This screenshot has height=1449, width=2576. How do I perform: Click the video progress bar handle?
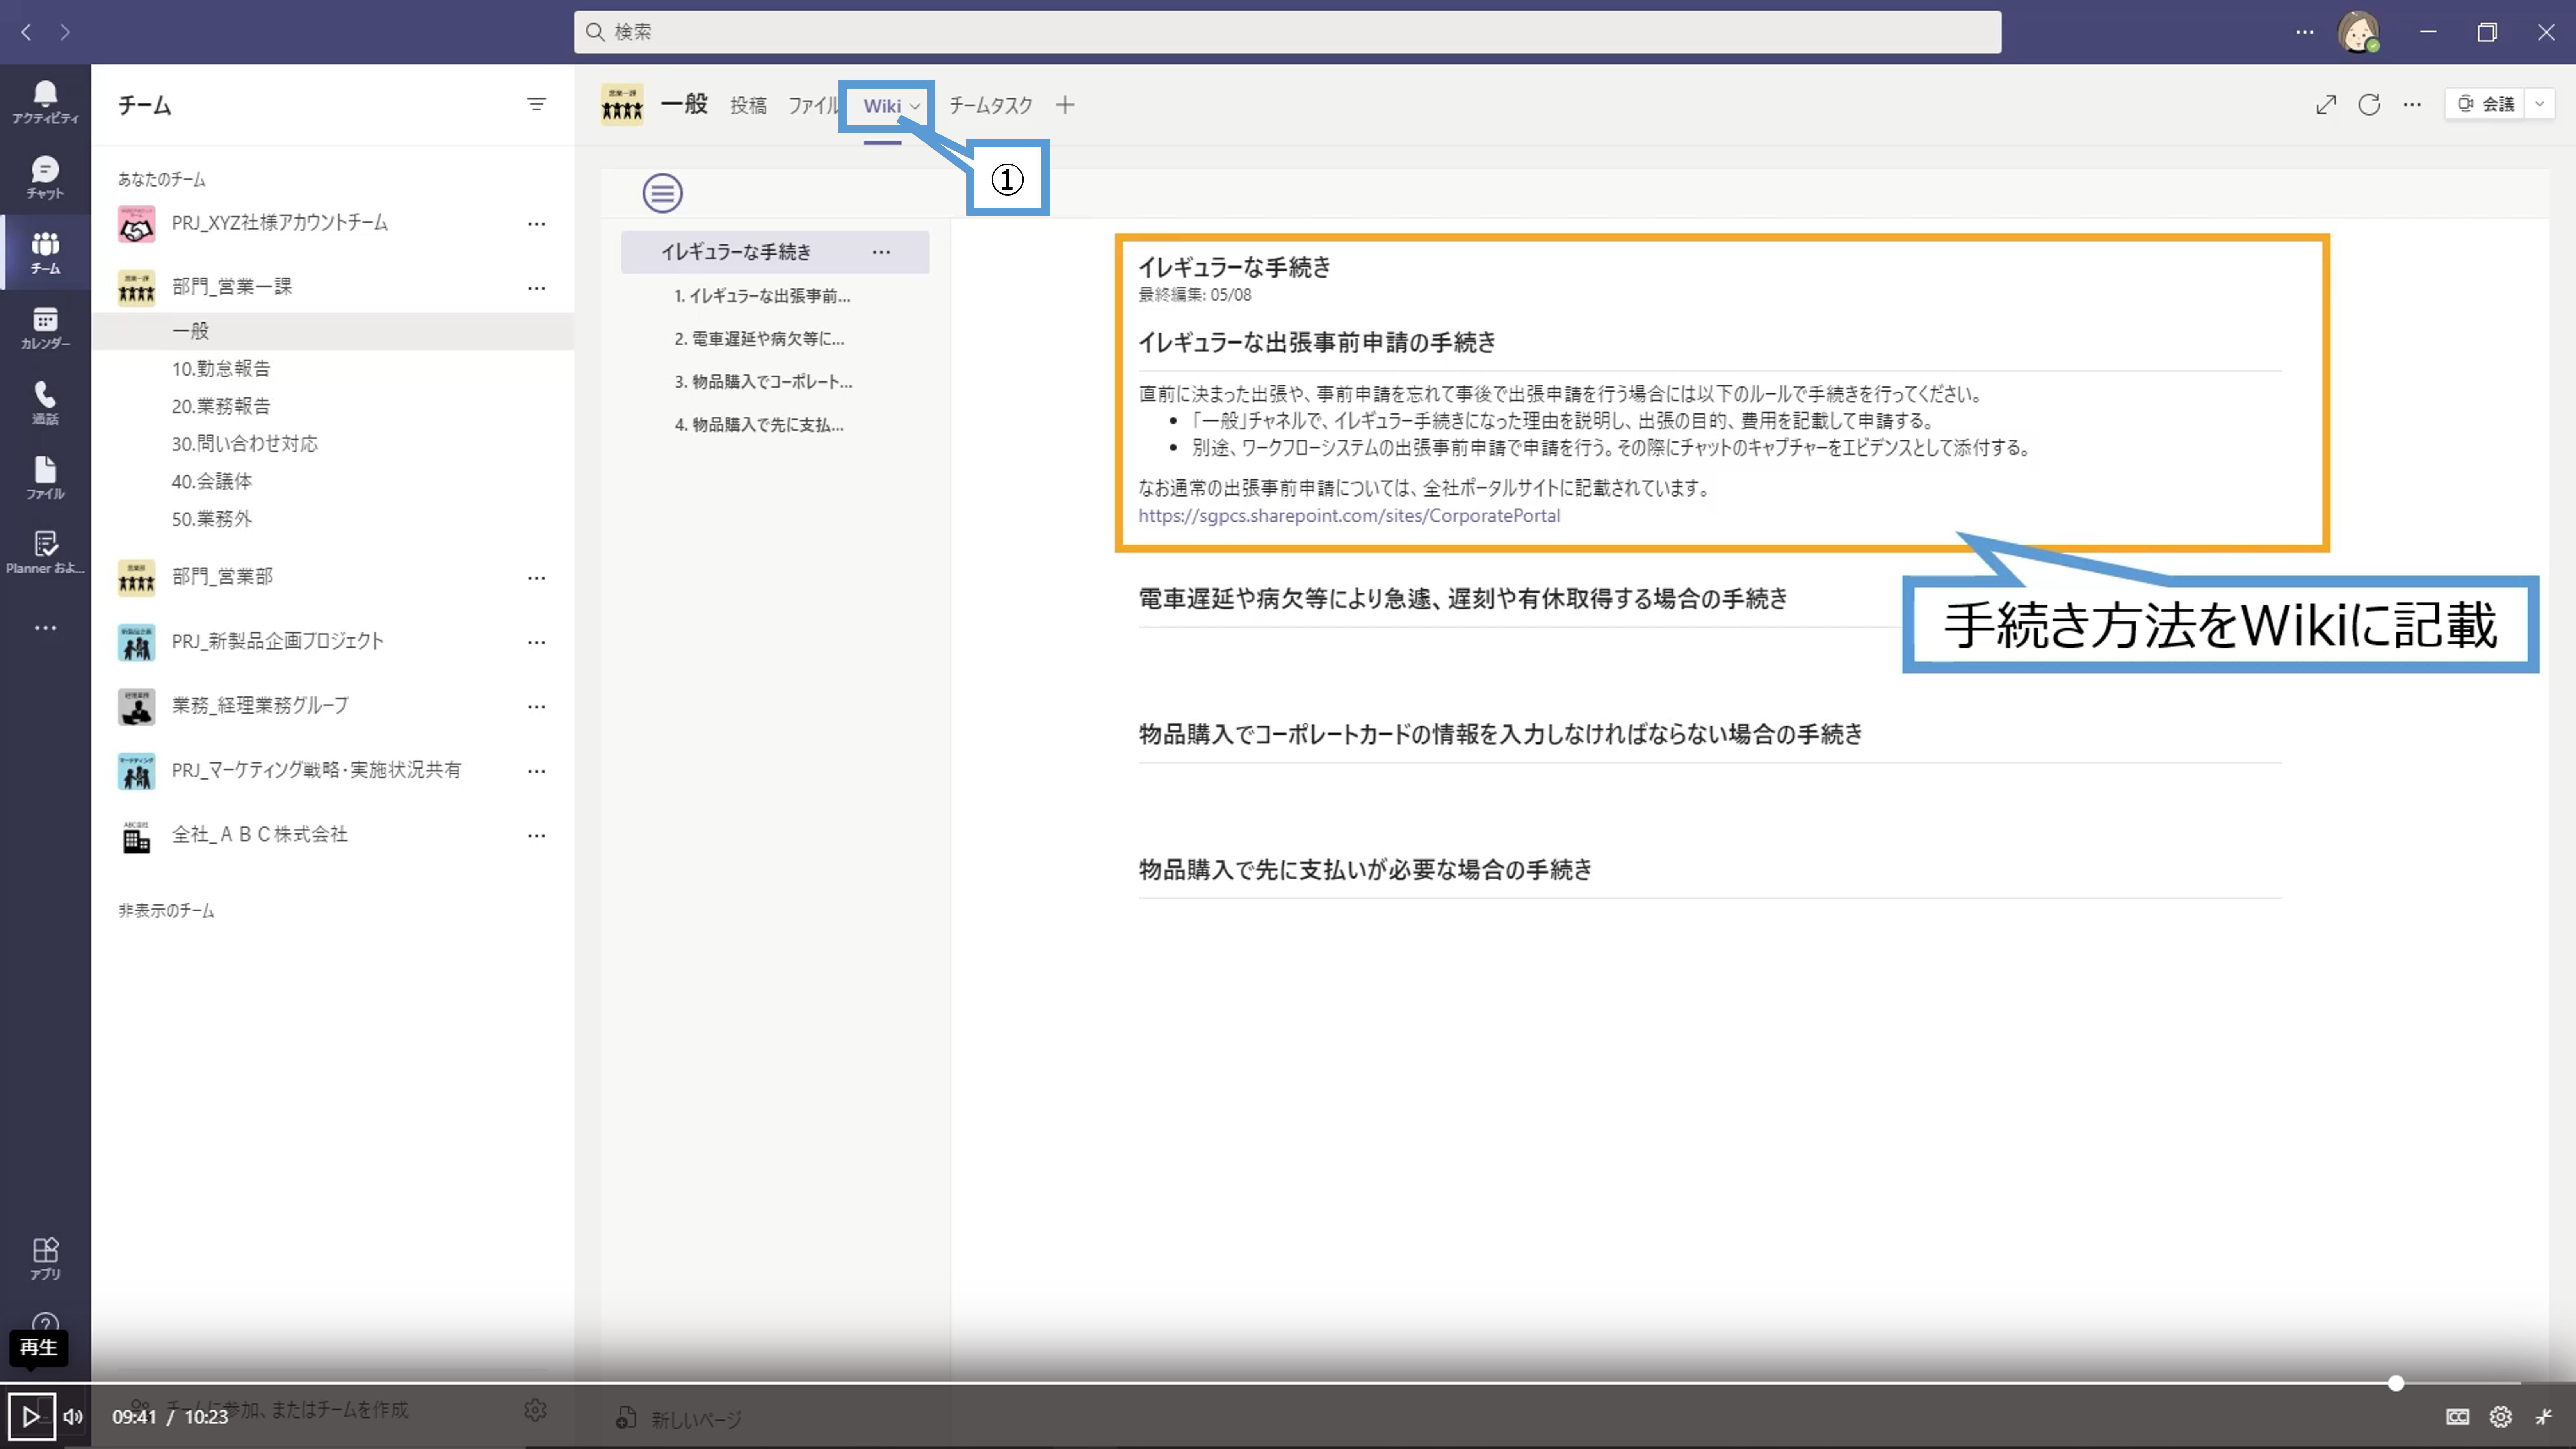coord(2396,1383)
